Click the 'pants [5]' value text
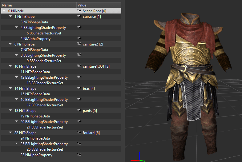The height and width of the screenshot is (162, 242). tap(90, 111)
